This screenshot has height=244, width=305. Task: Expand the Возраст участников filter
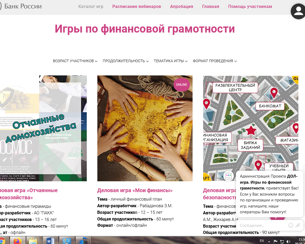(x=75, y=61)
